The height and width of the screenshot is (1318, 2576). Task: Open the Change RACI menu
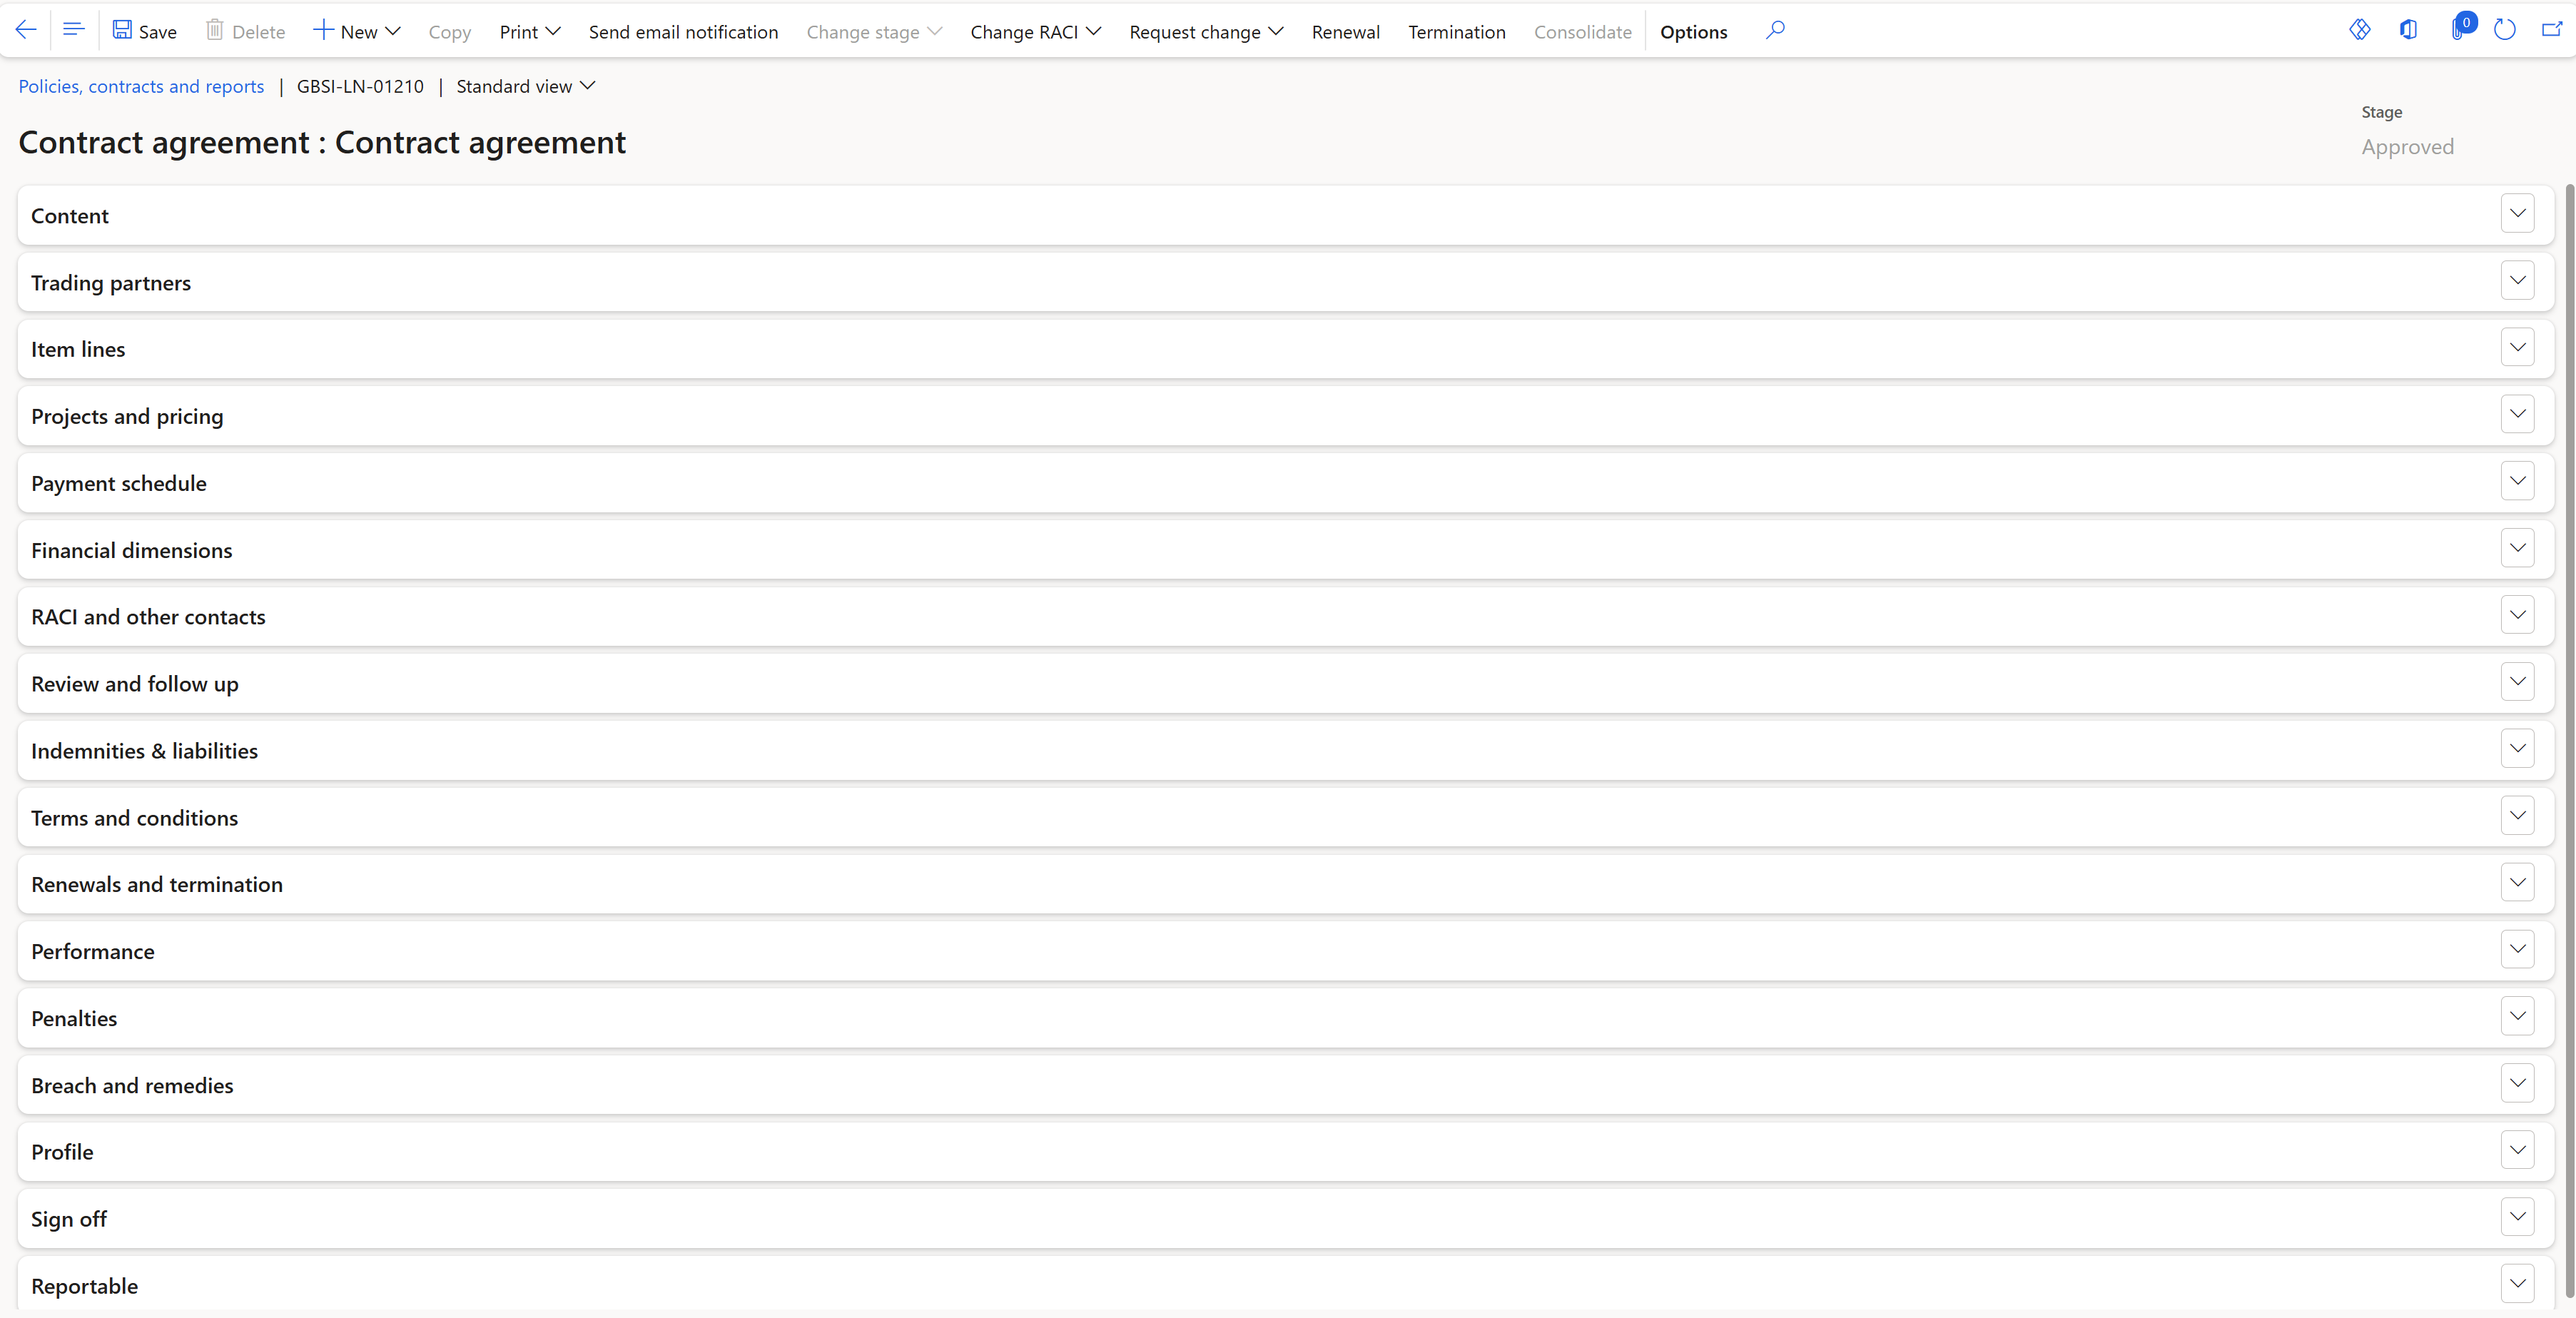pyautogui.click(x=1035, y=31)
